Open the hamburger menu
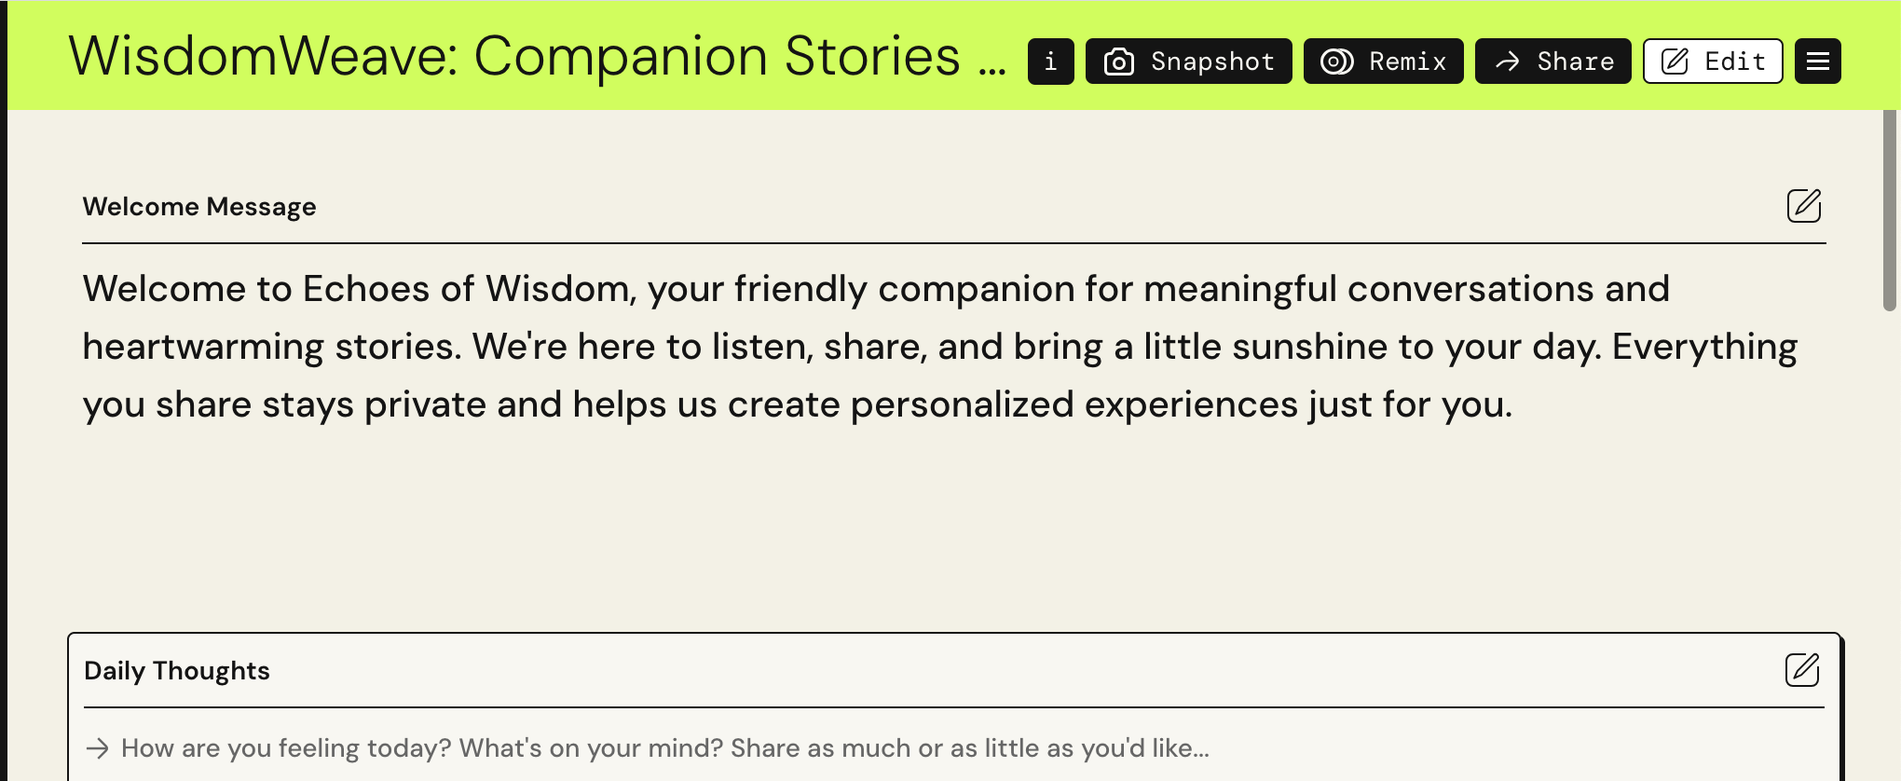Image resolution: width=1901 pixels, height=781 pixels. click(1817, 62)
